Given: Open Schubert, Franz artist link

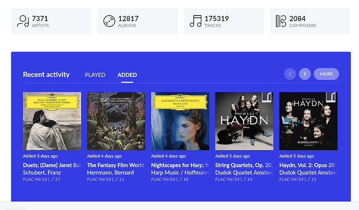Looking at the screenshot, I should (x=42, y=173).
